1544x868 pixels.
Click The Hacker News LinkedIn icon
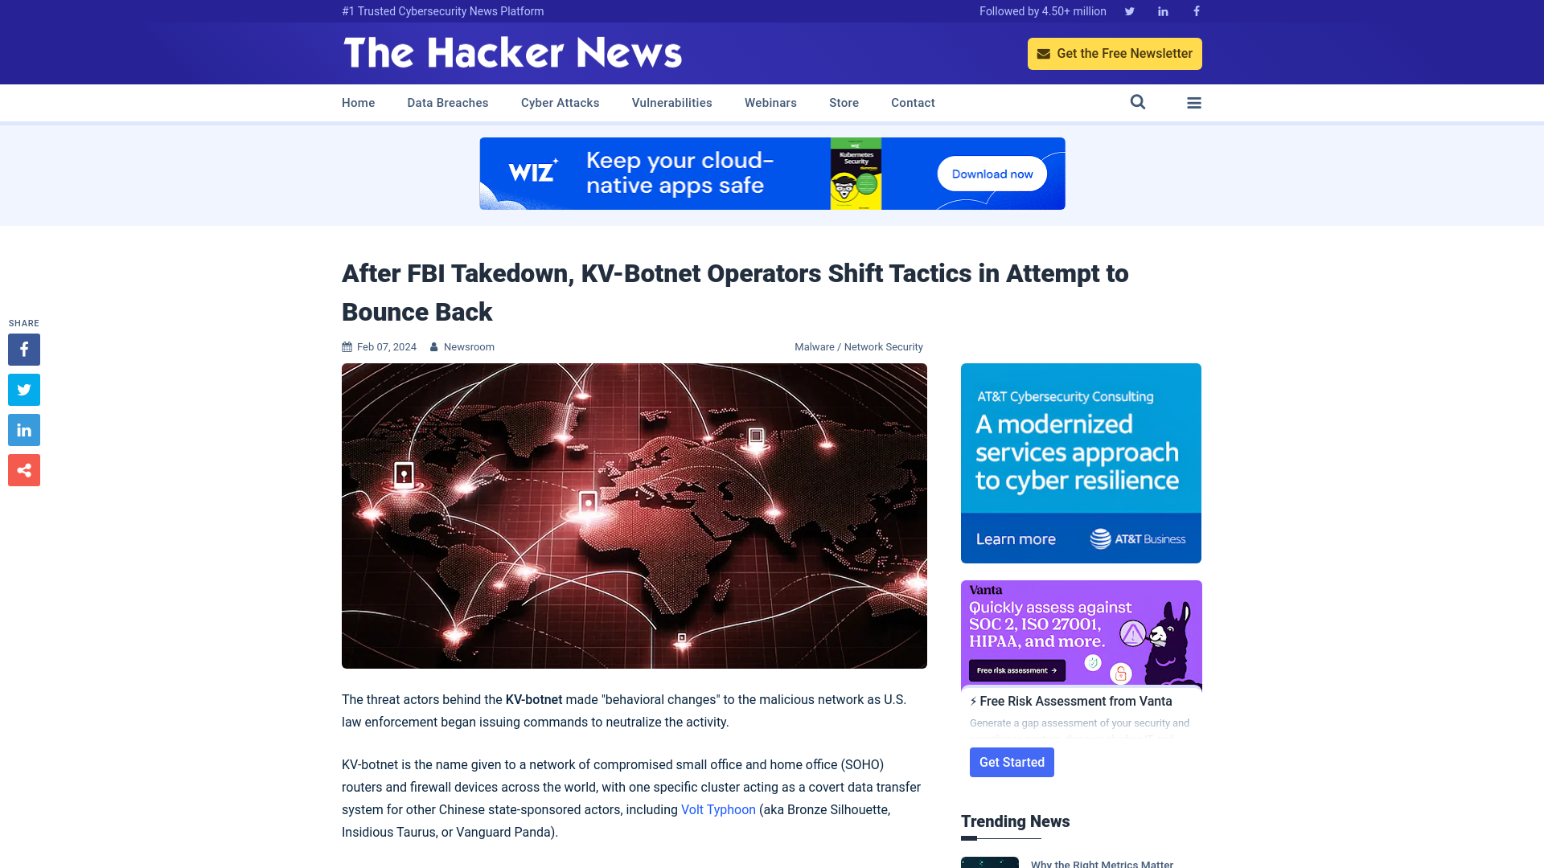[1162, 10]
